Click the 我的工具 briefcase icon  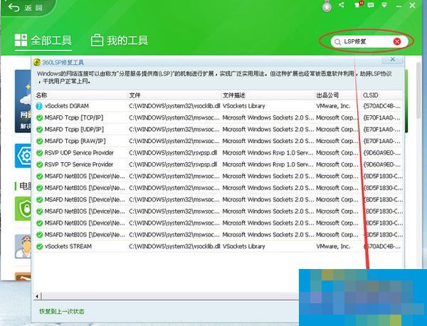(x=97, y=41)
